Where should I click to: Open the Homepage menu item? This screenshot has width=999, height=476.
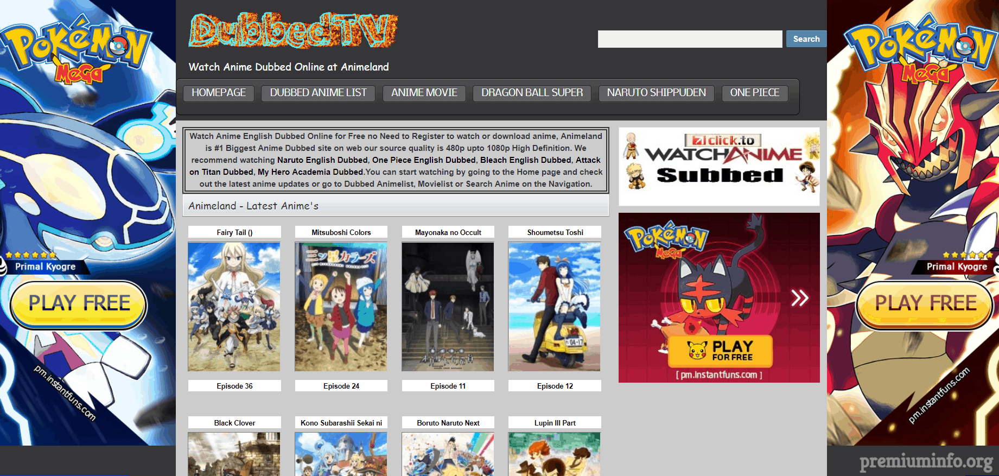tap(219, 93)
